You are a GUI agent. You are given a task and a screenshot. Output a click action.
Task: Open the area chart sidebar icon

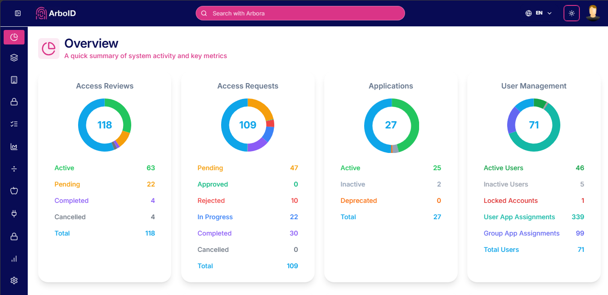14,147
